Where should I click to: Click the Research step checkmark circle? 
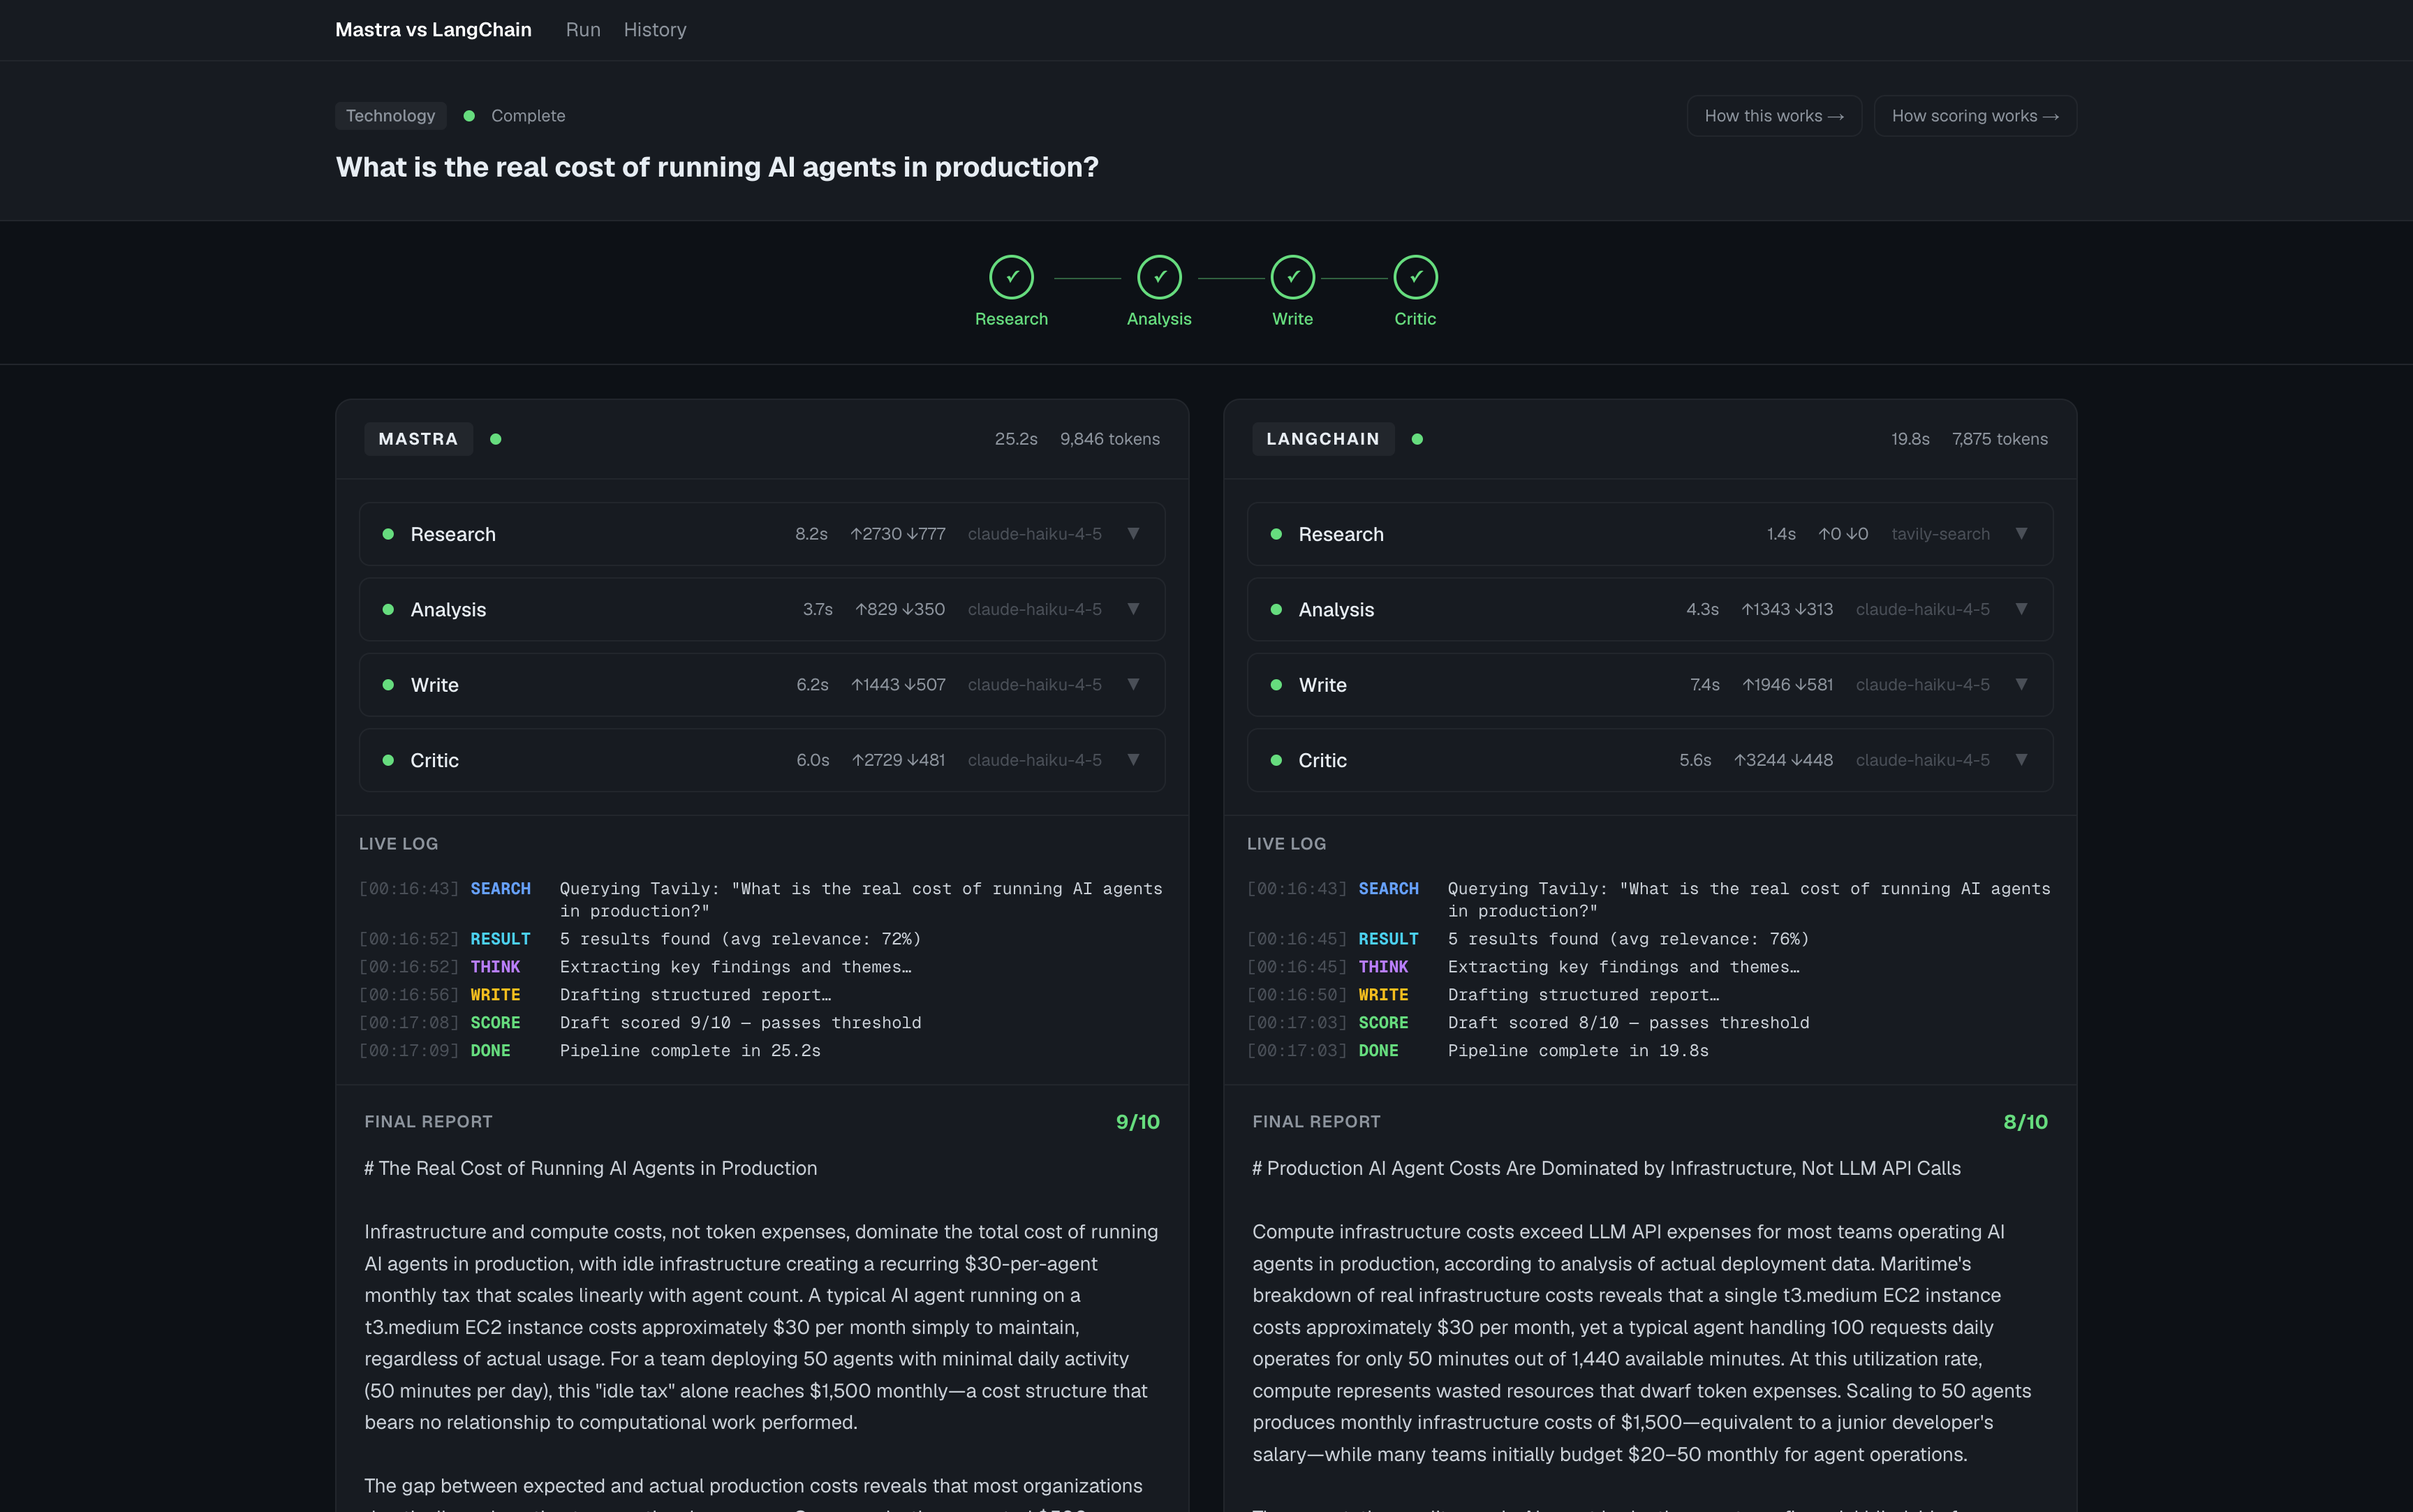point(1011,277)
